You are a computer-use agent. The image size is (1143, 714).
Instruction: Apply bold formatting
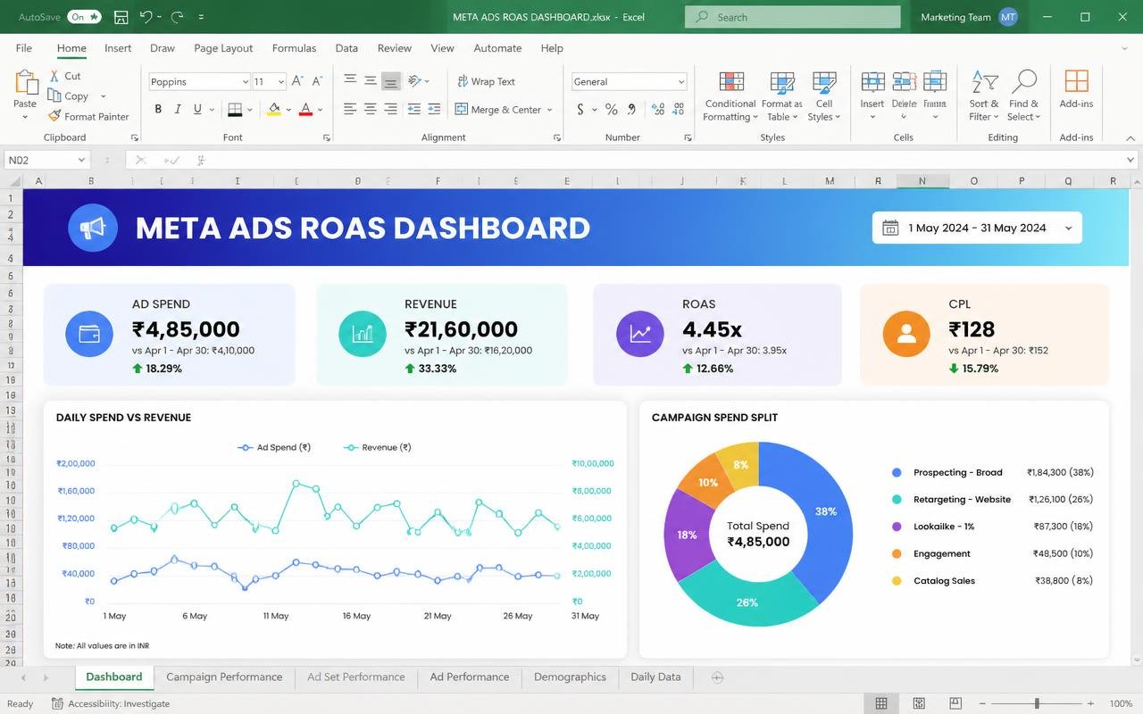coord(158,109)
